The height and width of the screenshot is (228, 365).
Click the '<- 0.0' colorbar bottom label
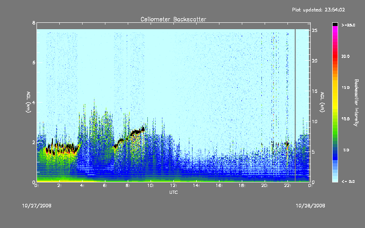(348, 181)
